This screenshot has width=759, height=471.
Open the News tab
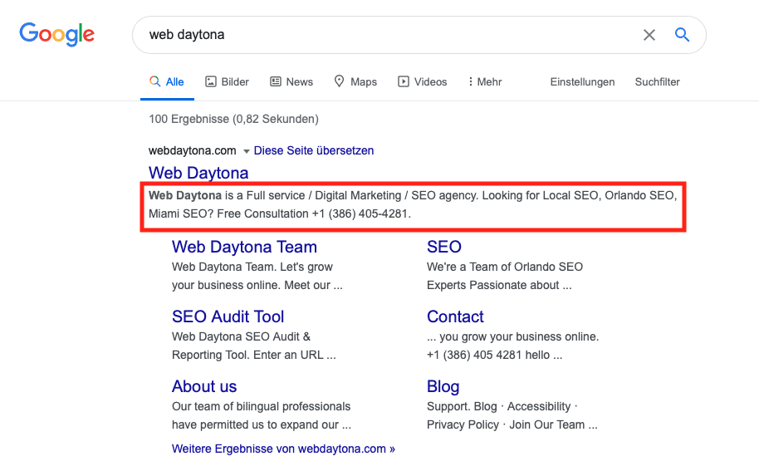coord(291,81)
